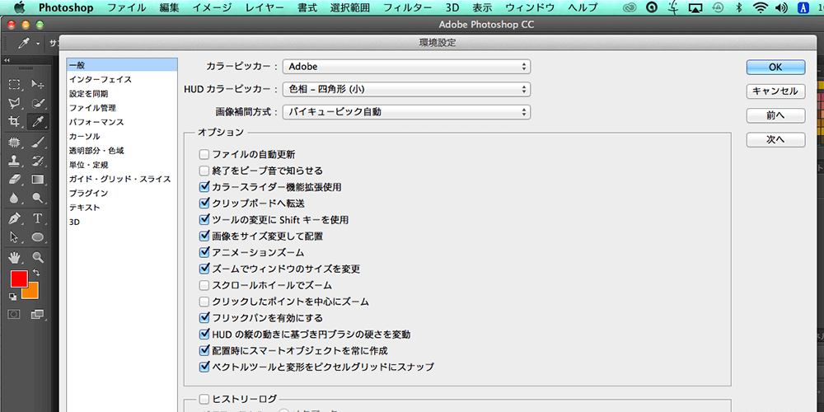Uncheck フリックパンを有効にする
The width and height of the screenshot is (824, 412).
(204, 318)
